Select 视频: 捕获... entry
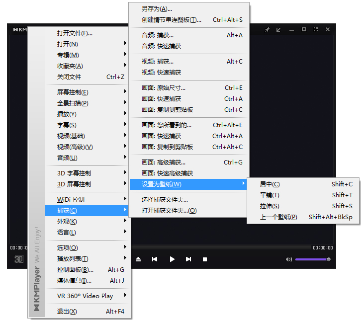The width and height of the screenshot is (361, 320). pos(189,62)
